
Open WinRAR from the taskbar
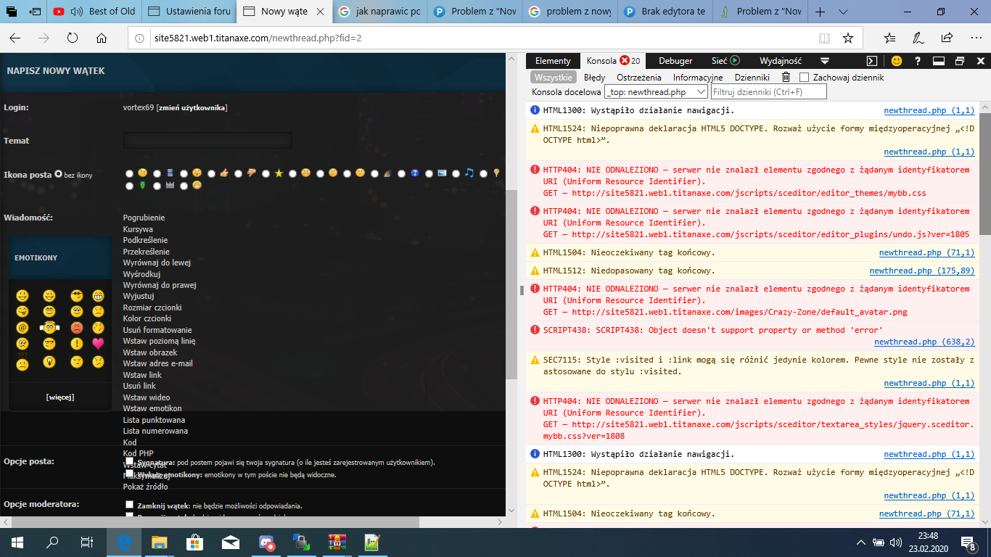tap(337, 542)
